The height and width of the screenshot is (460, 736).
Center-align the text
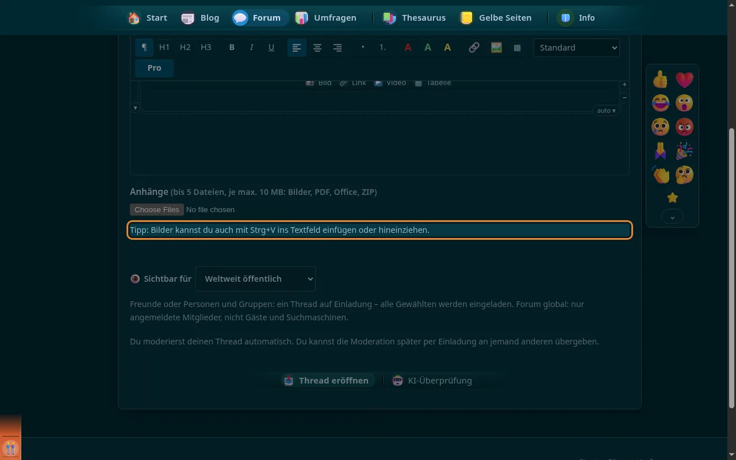(317, 48)
